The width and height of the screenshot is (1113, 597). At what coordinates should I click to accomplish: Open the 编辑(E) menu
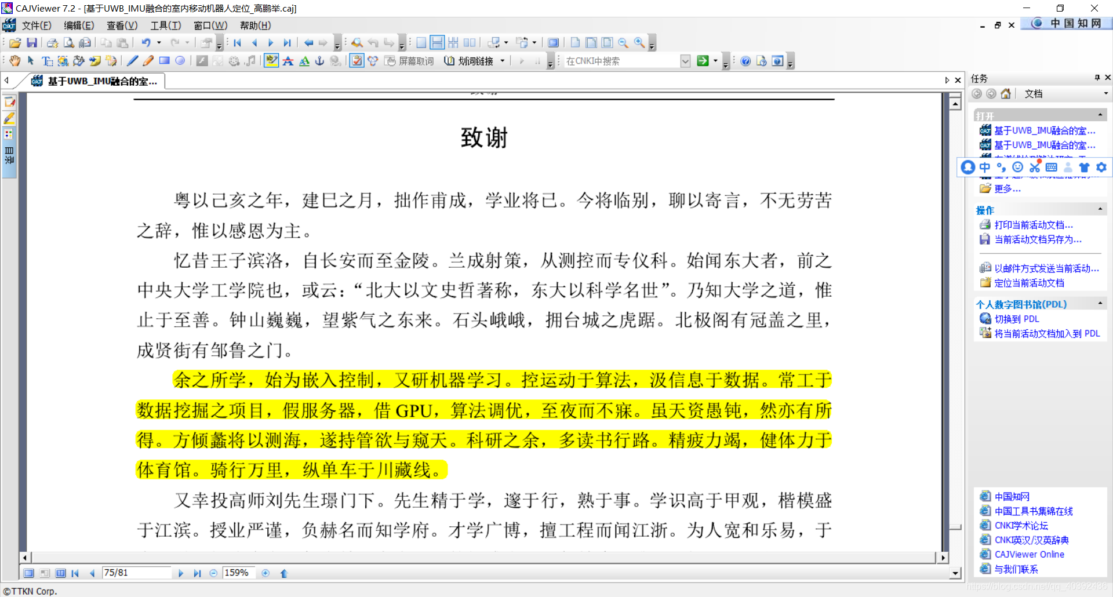[x=79, y=26]
